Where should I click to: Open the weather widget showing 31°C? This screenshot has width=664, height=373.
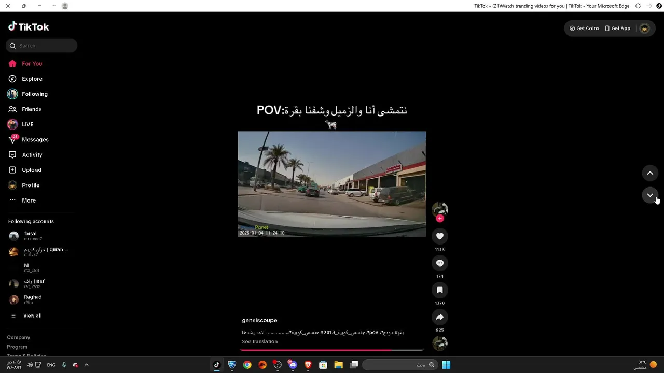[x=645, y=365]
